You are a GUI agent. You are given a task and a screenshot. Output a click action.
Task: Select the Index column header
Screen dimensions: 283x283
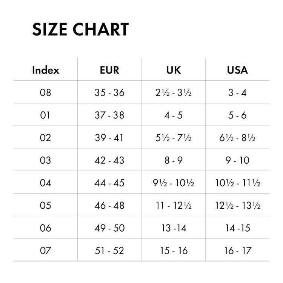tap(45, 70)
